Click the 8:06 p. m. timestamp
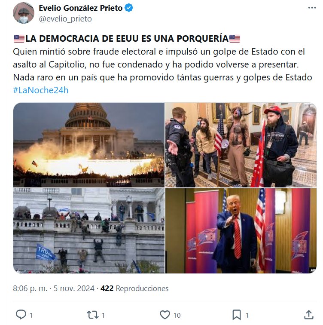 30,288
